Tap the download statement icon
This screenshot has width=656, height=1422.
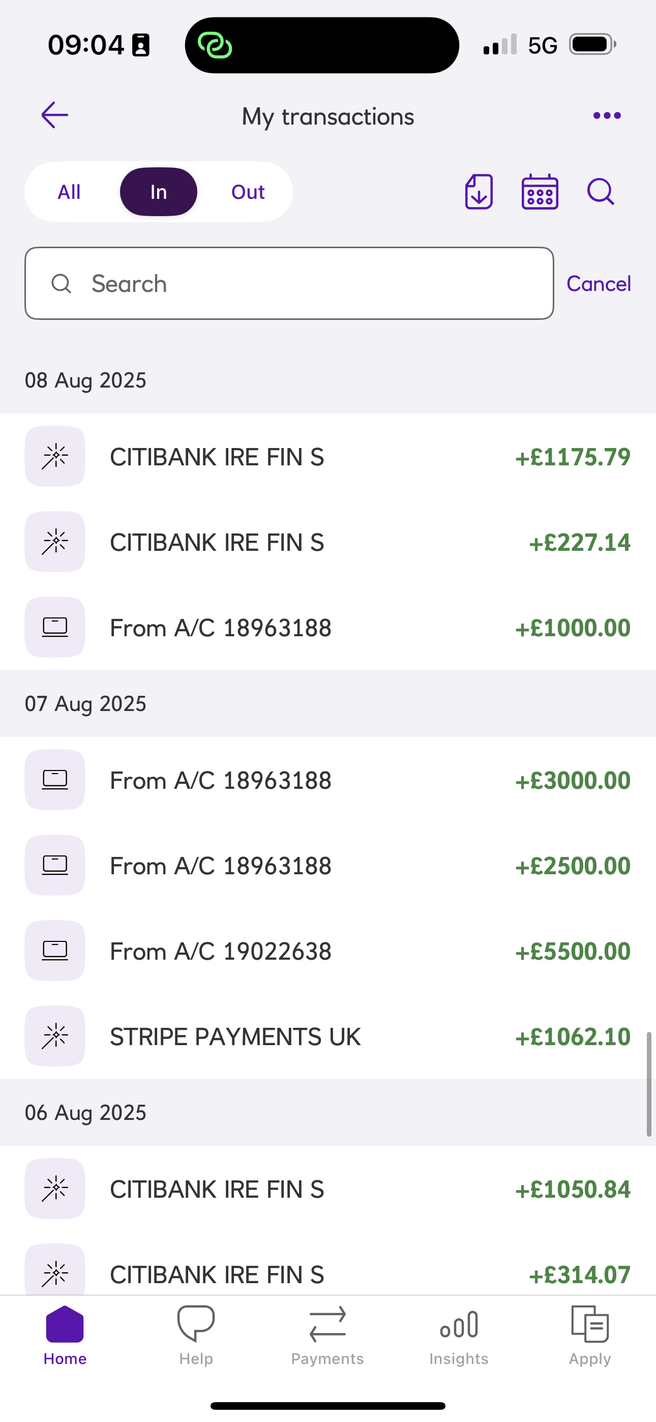click(x=479, y=192)
